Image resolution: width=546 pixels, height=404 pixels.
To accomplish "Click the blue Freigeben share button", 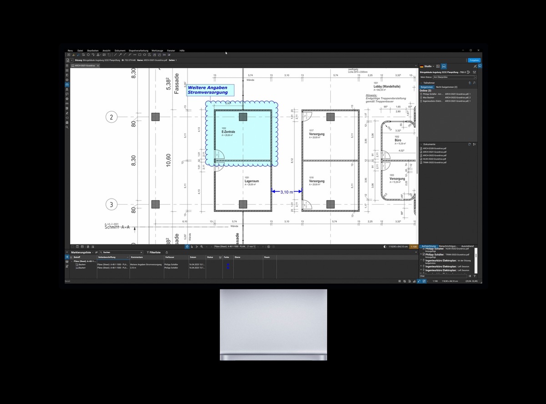I will coord(474,60).
